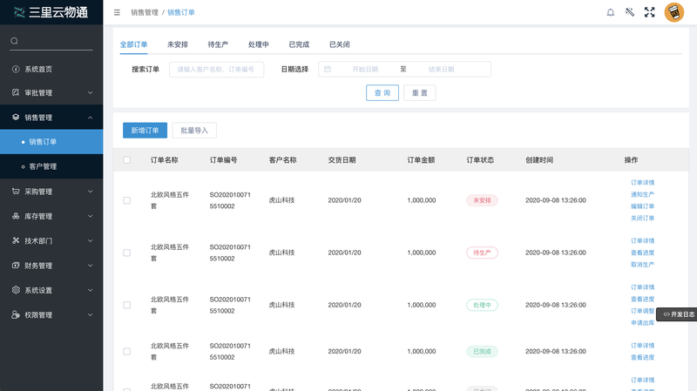
Task: Click the red 未安排 status tag
Action: [x=482, y=200]
